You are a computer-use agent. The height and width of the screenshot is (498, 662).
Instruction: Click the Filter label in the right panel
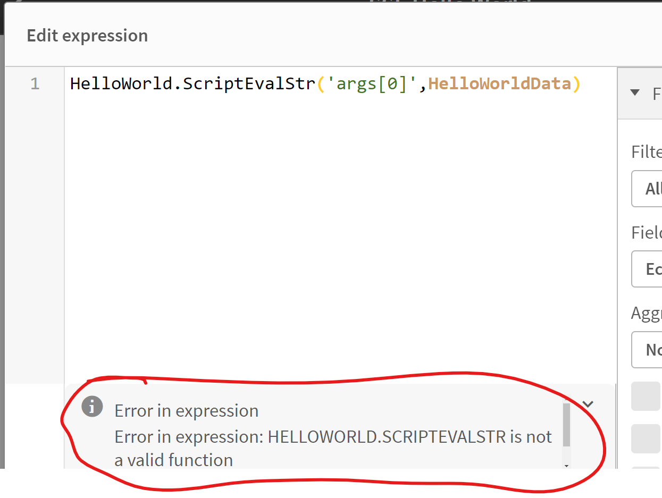[x=645, y=151]
